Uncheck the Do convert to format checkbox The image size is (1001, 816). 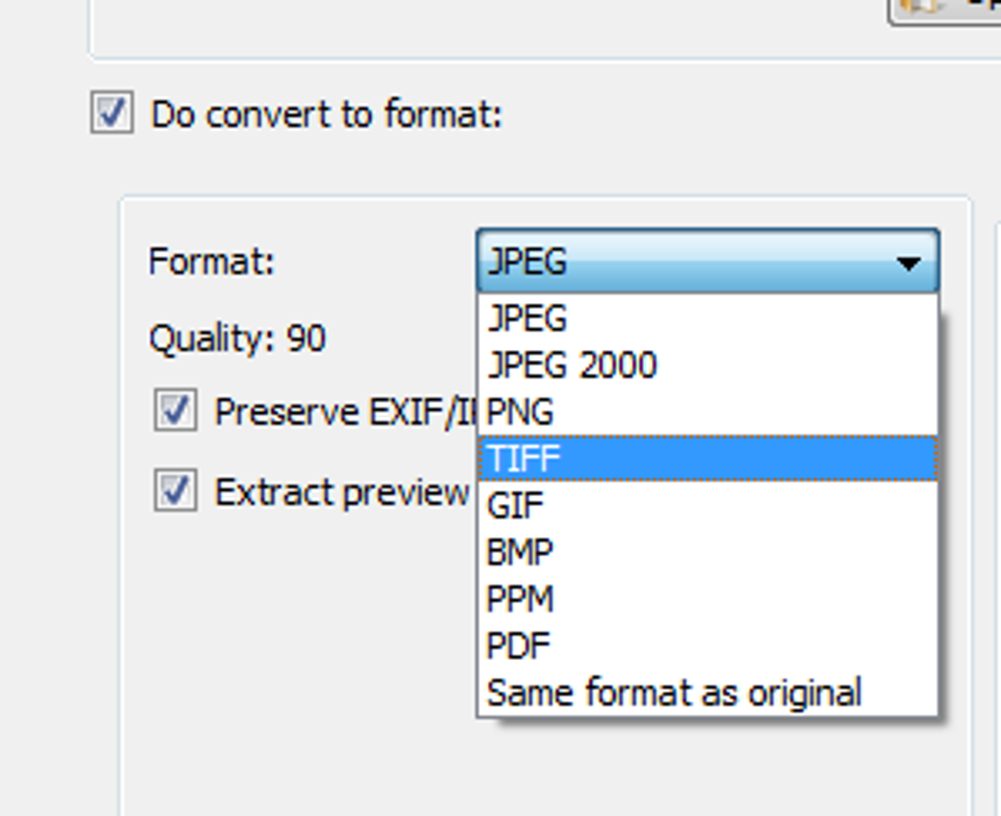[x=112, y=113]
